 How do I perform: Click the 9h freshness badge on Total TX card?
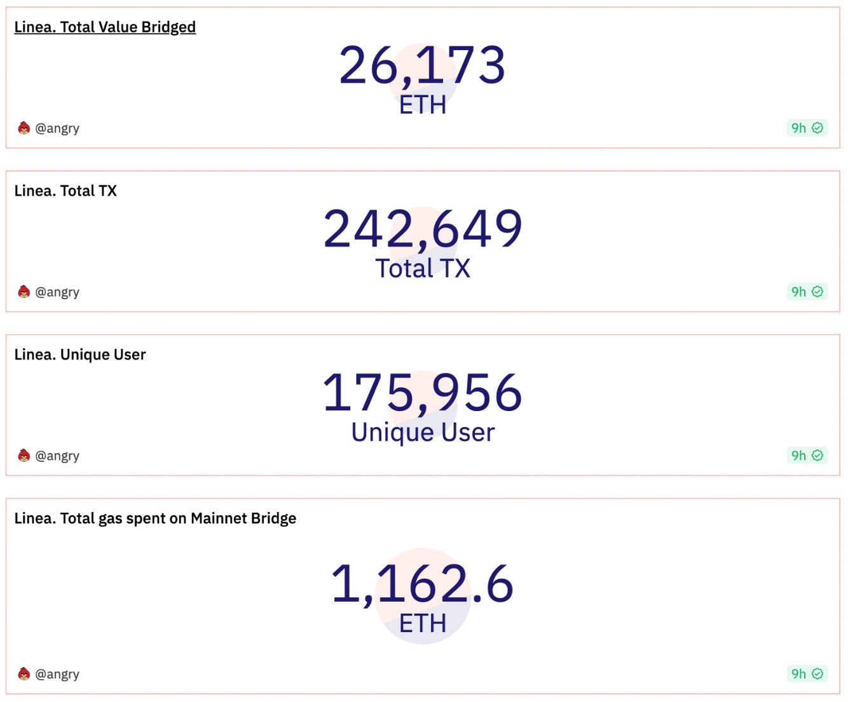click(x=798, y=292)
